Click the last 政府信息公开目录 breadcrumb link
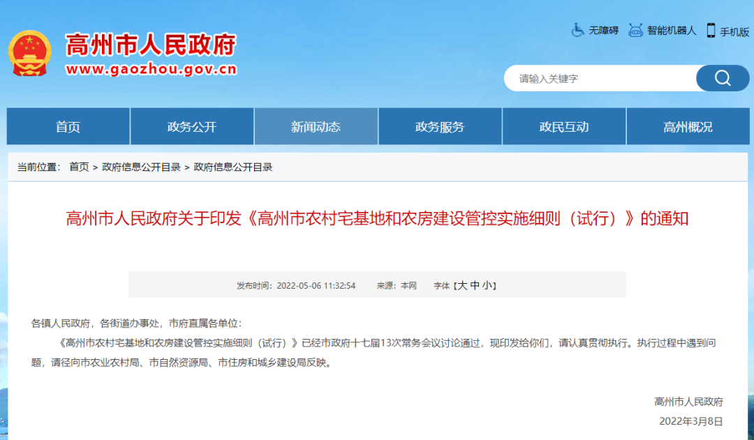Image resolution: width=754 pixels, height=440 pixels. [x=232, y=167]
